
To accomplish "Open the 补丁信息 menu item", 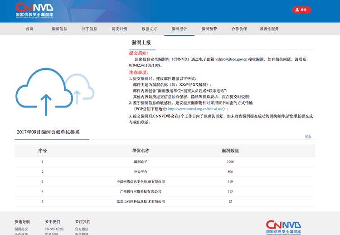I will 89,29.
